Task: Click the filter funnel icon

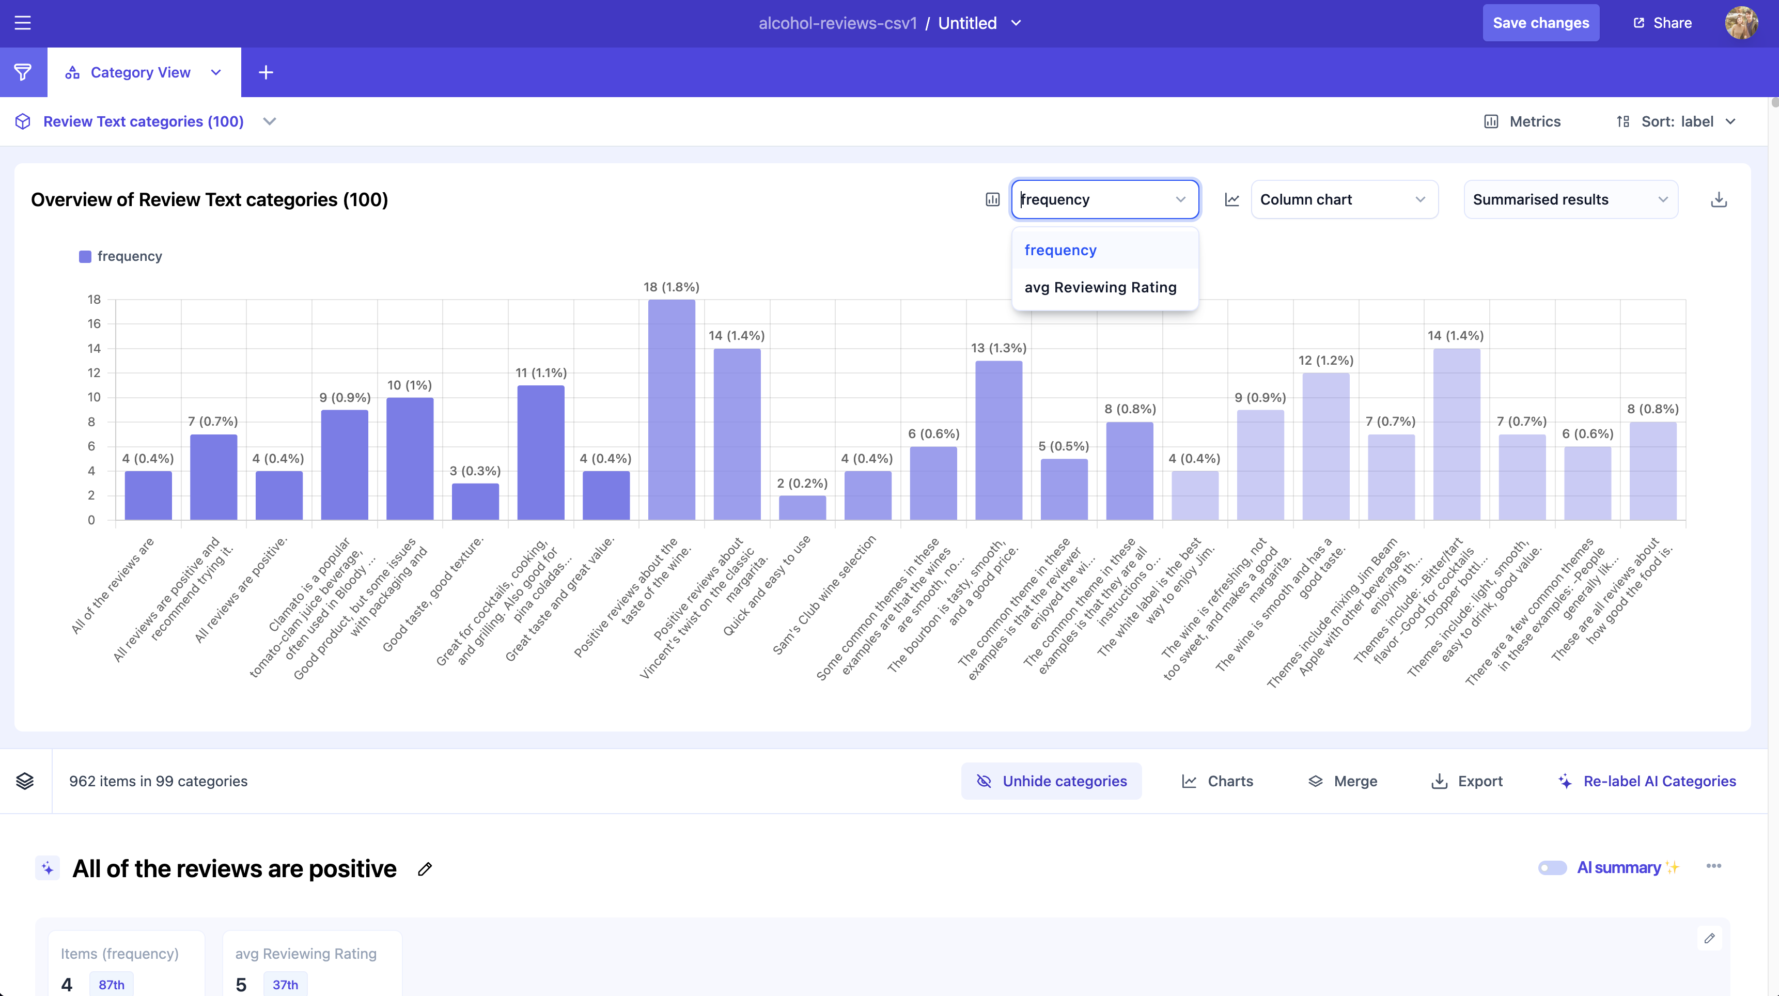Action: pyautogui.click(x=23, y=72)
